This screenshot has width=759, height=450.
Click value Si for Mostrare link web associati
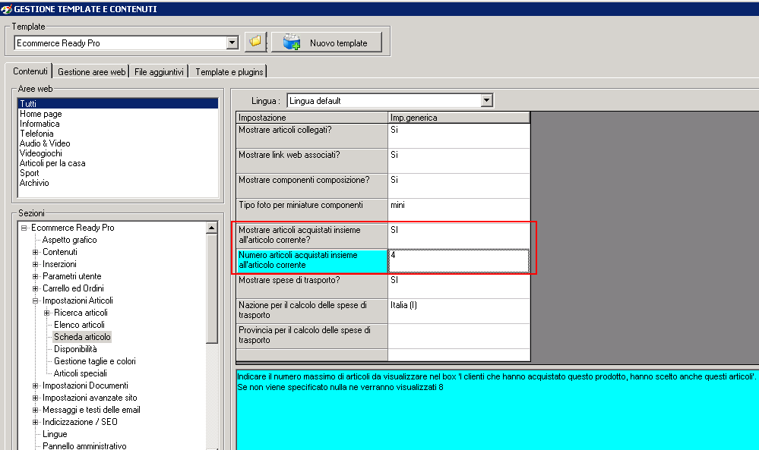(x=459, y=160)
